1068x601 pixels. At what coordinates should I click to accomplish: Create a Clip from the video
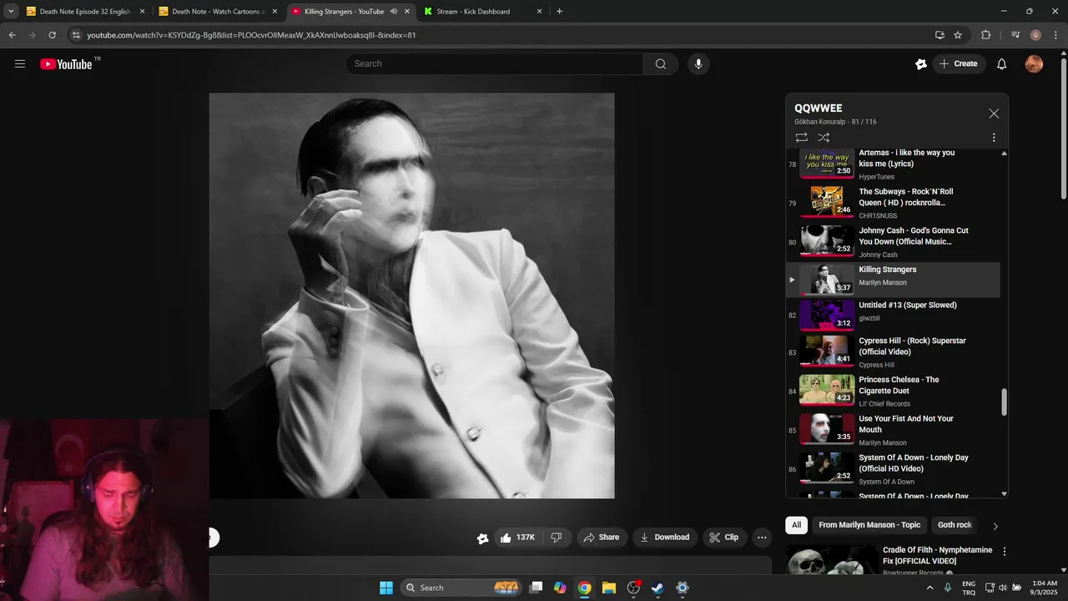click(724, 538)
